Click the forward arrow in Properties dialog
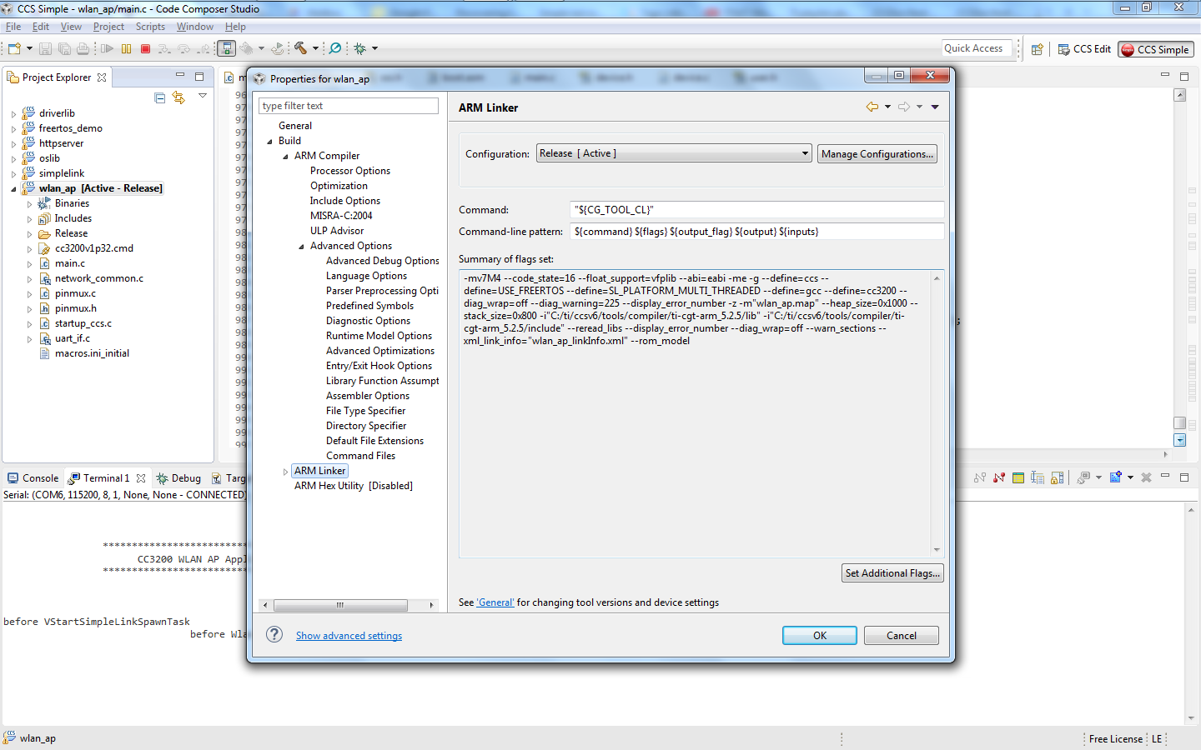 [904, 107]
